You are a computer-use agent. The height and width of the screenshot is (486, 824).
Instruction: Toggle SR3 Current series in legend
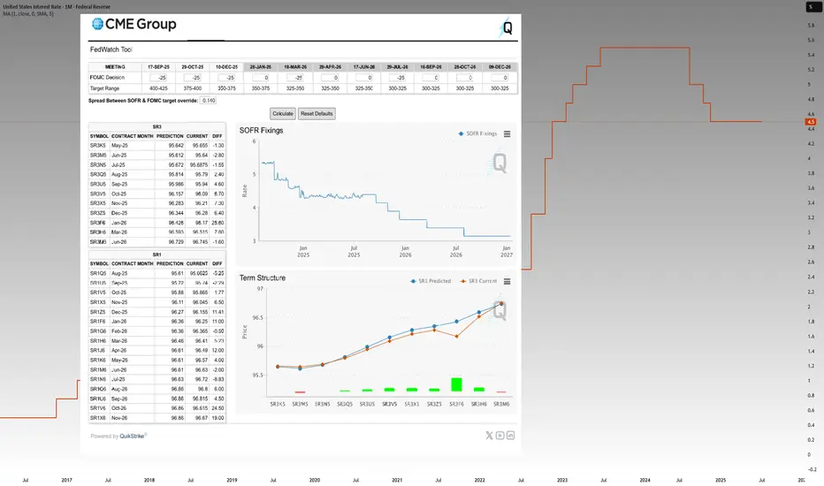click(478, 281)
